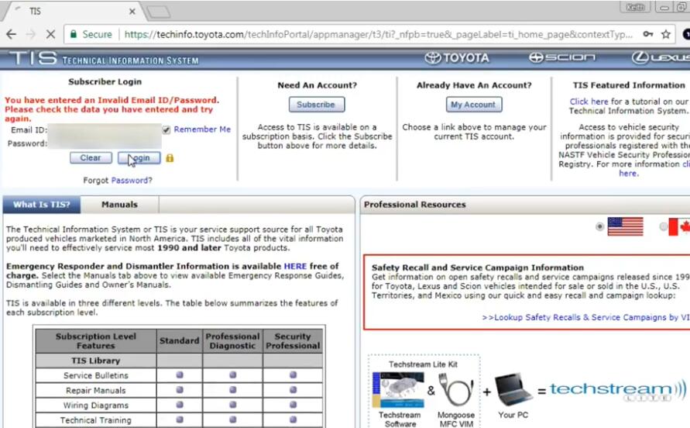The image size is (690, 428).
Task: Click the Your PC laptop image
Action: pyautogui.click(x=513, y=390)
